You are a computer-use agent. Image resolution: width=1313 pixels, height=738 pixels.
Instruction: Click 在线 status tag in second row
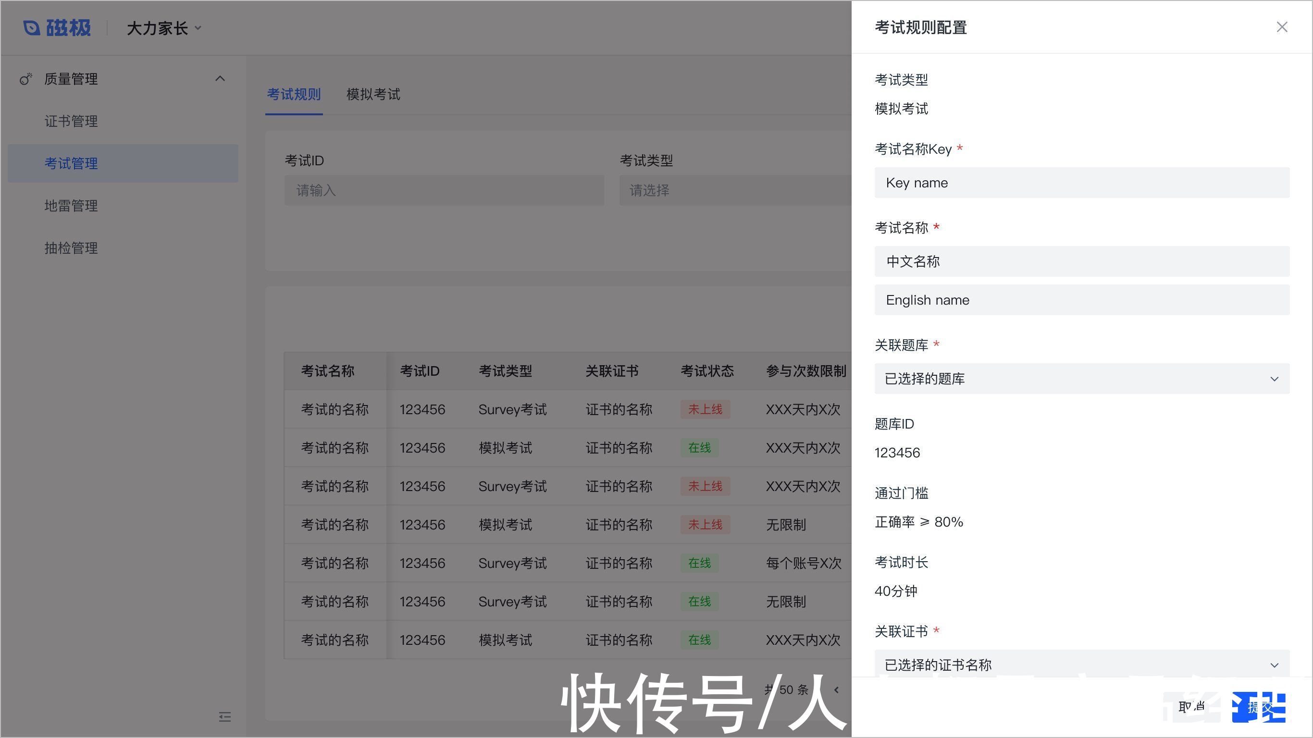click(699, 448)
